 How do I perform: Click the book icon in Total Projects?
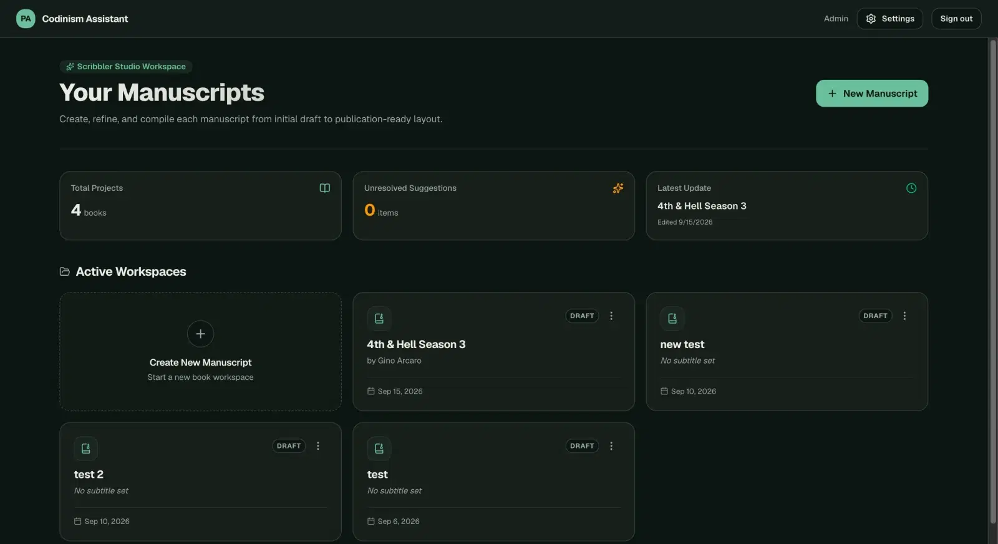(325, 188)
